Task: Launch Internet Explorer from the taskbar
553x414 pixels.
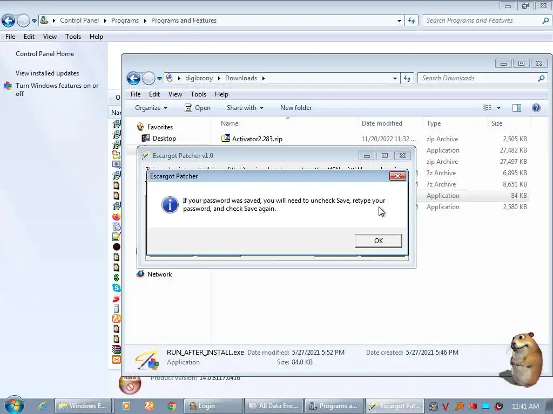Action: point(43,406)
